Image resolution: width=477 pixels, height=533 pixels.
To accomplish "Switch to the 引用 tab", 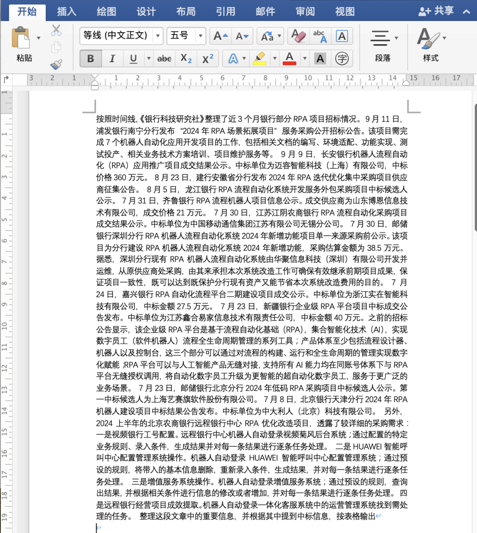I will pos(226,11).
